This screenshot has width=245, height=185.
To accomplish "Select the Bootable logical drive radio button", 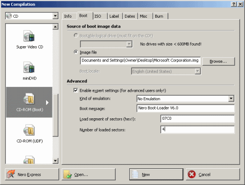I will (x=76, y=35).
